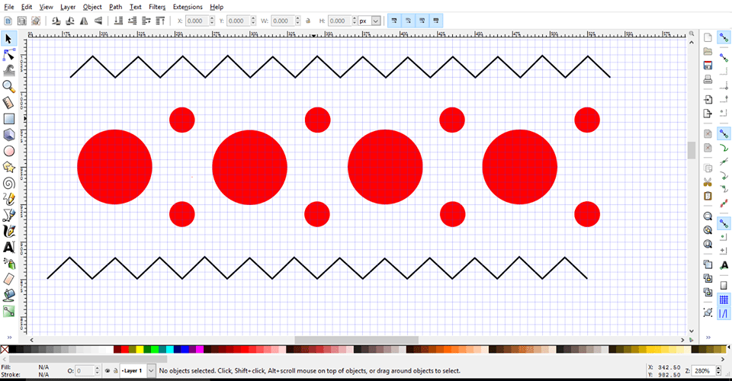
Task: Toggle snap to grids
Action: [724, 300]
